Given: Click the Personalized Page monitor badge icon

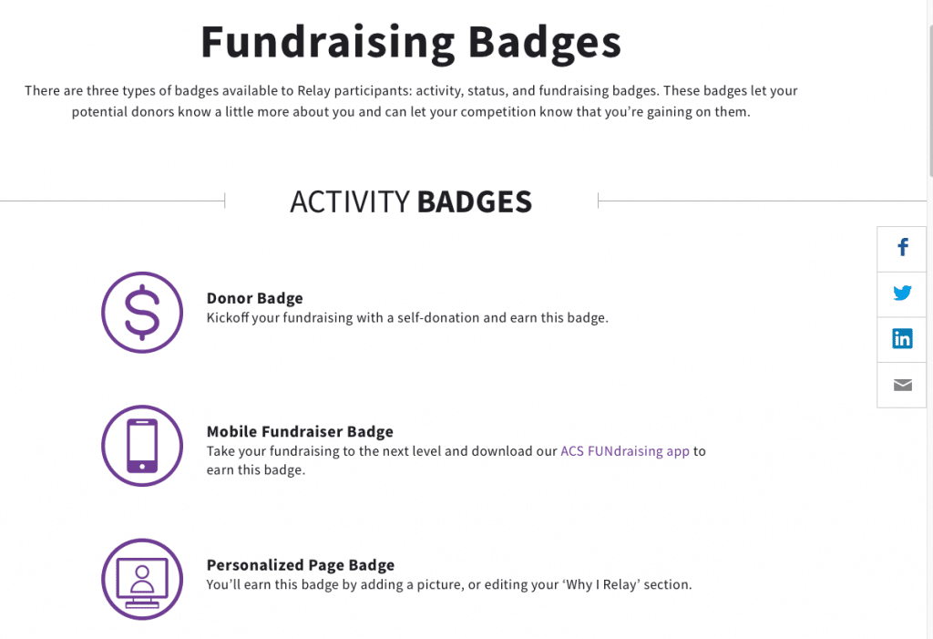Looking at the screenshot, I should 142,579.
